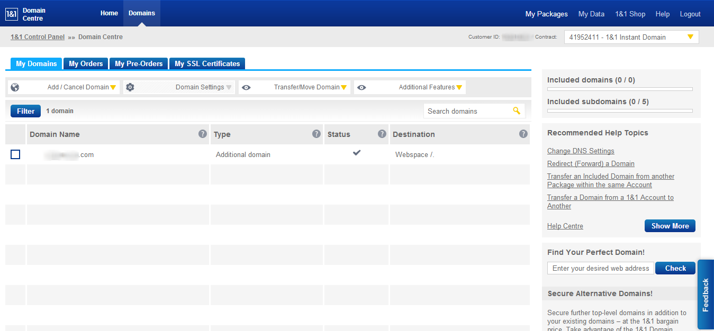This screenshot has width=714, height=331.
Task: Open the Change DNS Settings help topic
Action: [580, 151]
